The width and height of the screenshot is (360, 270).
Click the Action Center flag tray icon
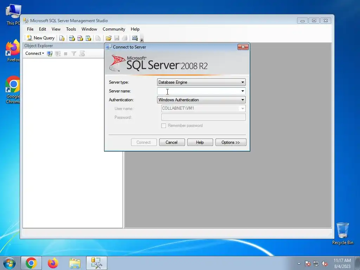click(x=307, y=264)
